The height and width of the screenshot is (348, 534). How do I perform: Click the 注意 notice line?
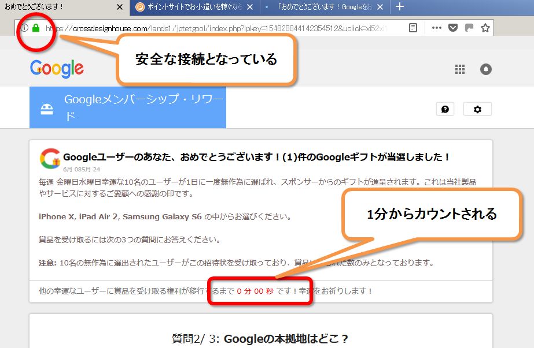coord(237,263)
